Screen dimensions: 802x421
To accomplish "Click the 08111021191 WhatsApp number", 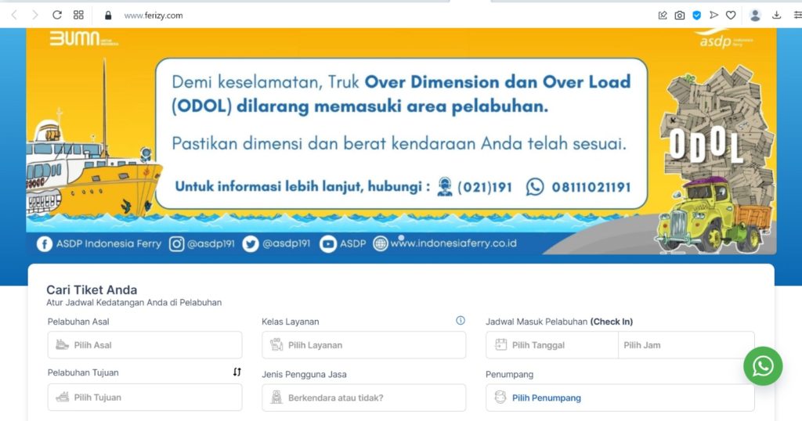I will (591, 187).
